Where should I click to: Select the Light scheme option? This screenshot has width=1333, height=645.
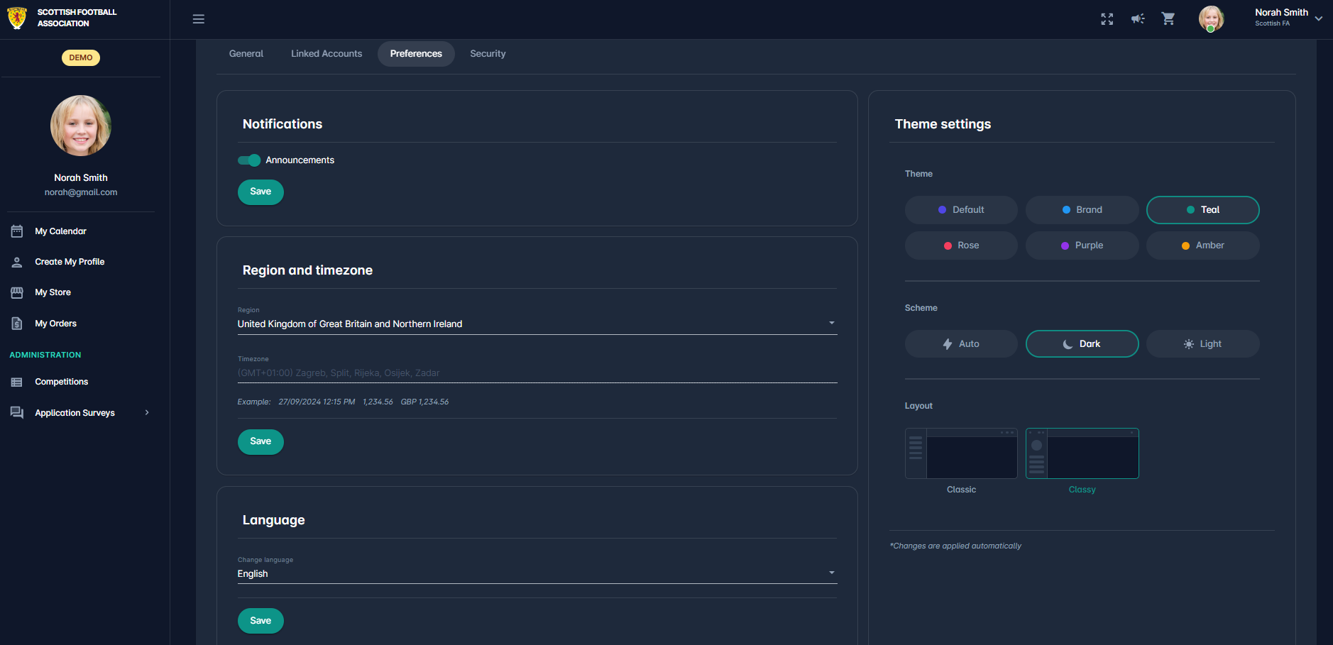(x=1202, y=344)
